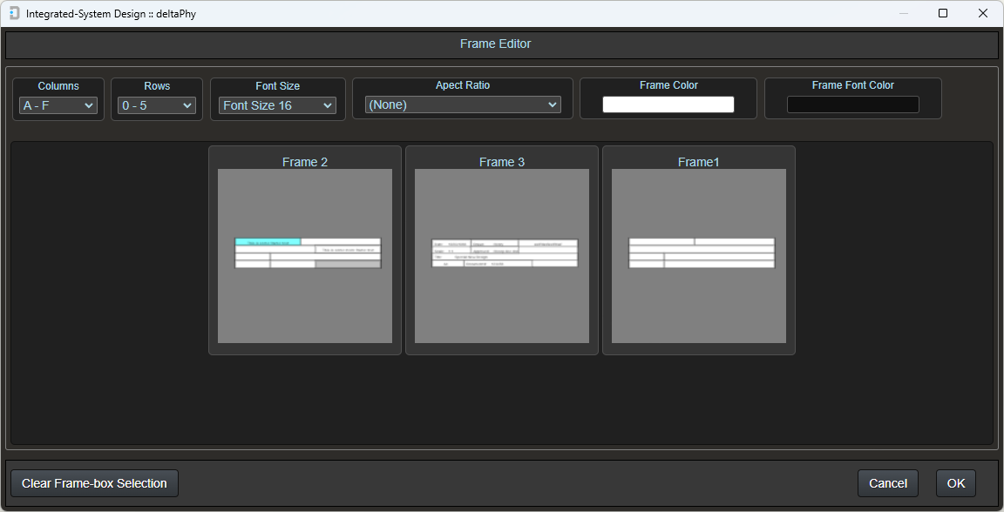Click the Font Size dropdown arrow
This screenshot has width=1004, height=512.
326,104
